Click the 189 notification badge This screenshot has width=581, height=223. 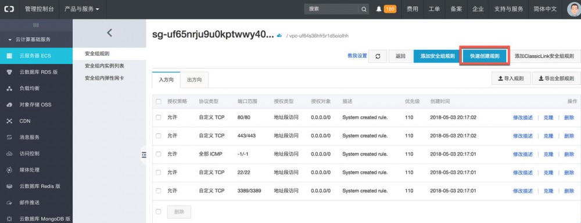tap(390, 9)
